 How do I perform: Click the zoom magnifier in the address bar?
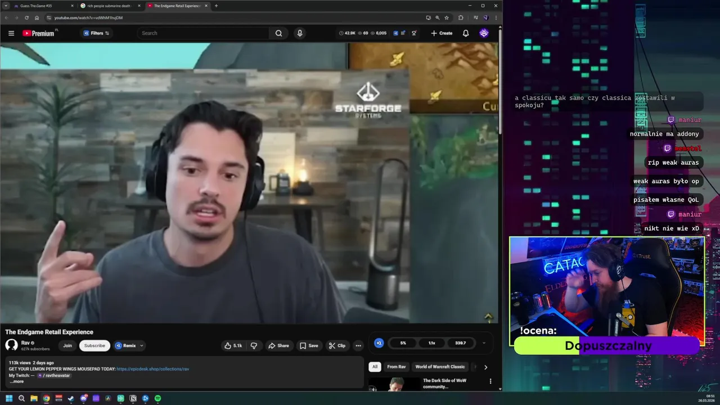click(x=437, y=17)
